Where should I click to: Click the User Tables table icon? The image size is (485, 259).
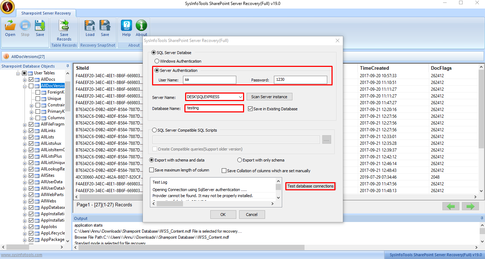pyautogui.click(x=30, y=73)
